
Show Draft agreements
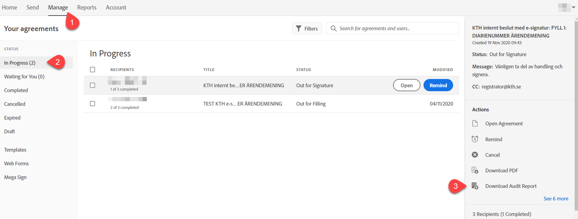pyautogui.click(x=9, y=131)
